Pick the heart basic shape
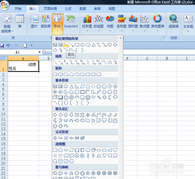195x179 pixels. click(93, 97)
